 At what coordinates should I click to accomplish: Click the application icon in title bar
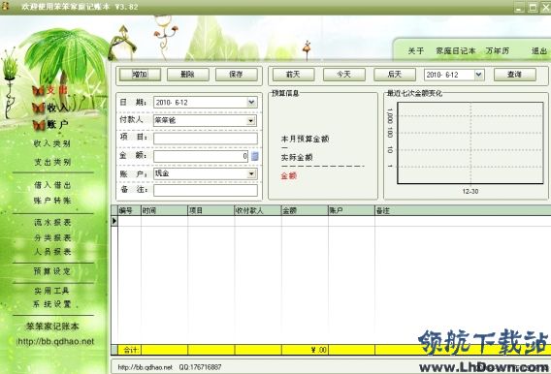point(5,6)
